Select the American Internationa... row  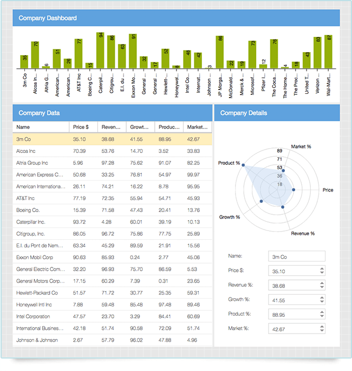click(112, 187)
